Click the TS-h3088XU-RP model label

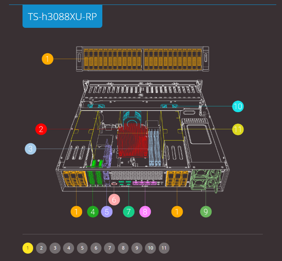[x=62, y=16]
